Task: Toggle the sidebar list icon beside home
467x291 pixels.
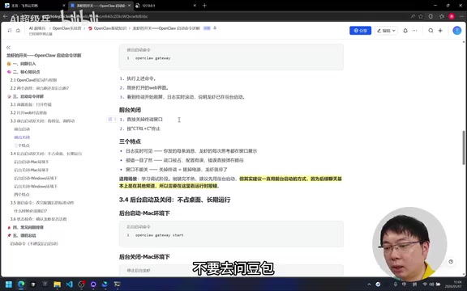Action: coord(10,30)
